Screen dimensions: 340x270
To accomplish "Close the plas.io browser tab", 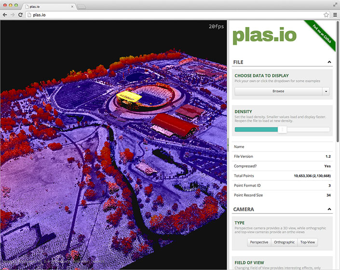I will (x=72, y=7).
